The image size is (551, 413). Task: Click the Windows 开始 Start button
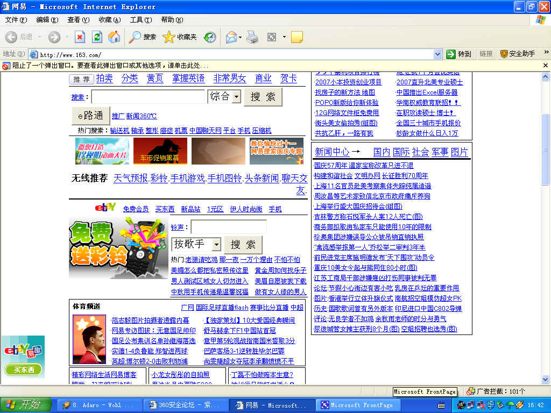click(x=26, y=405)
